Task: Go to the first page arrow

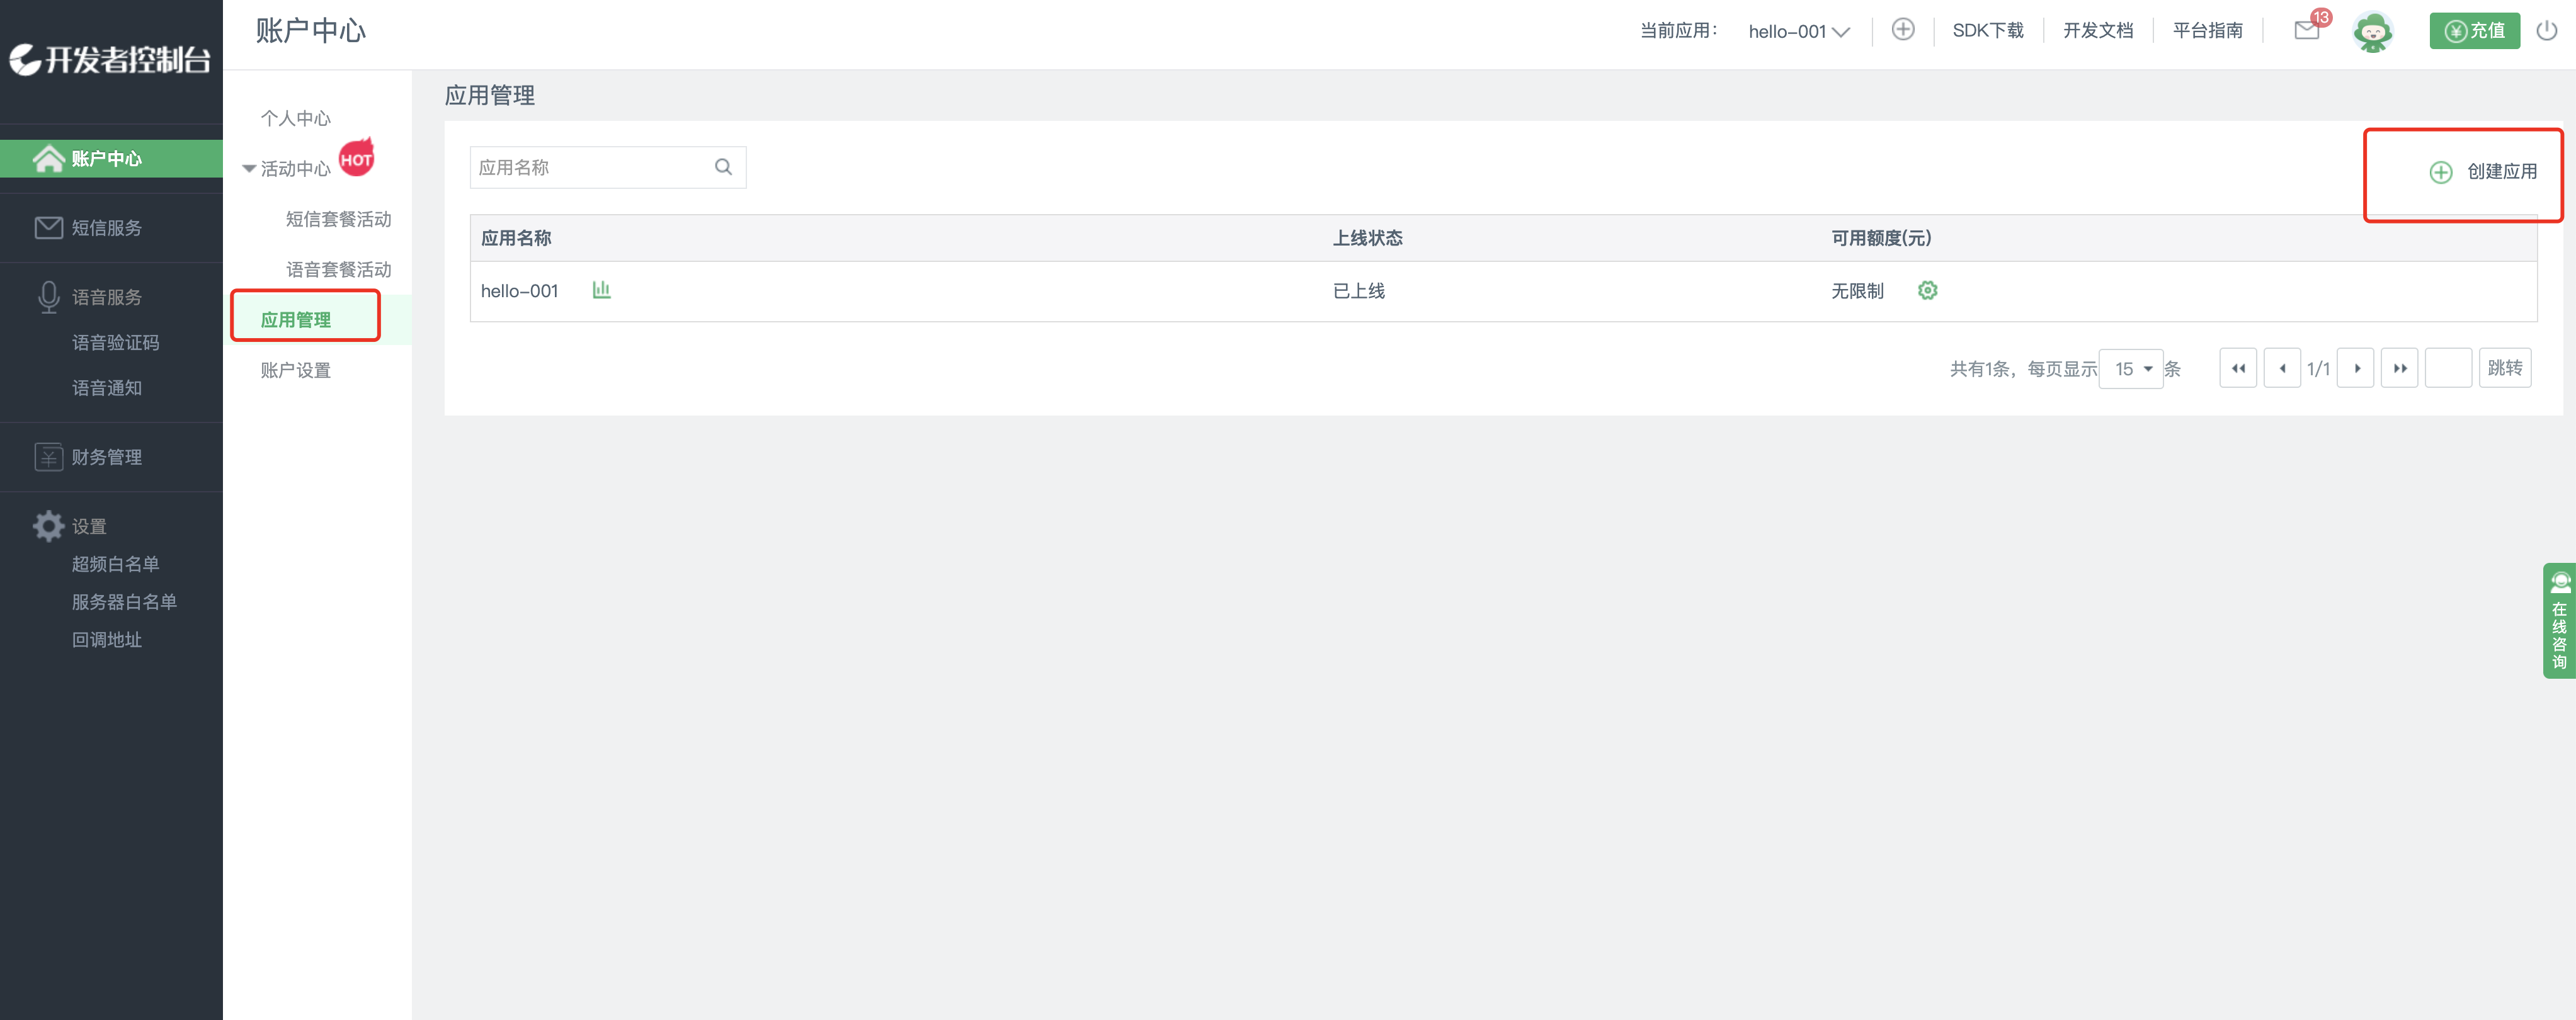Action: point(2238,368)
